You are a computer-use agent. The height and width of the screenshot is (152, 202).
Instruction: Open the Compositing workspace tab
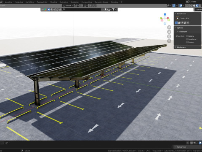(87, 2)
